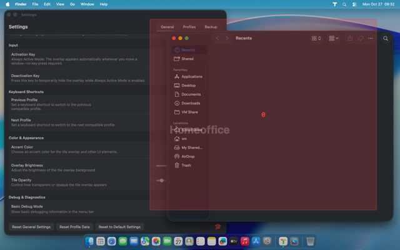Click the Activation Key setting row
The image size is (400, 250).
tap(87, 59)
